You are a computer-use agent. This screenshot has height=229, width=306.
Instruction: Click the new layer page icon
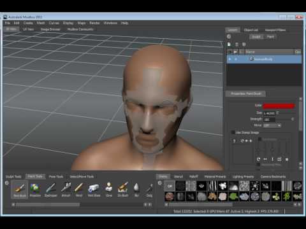click(229, 44)
